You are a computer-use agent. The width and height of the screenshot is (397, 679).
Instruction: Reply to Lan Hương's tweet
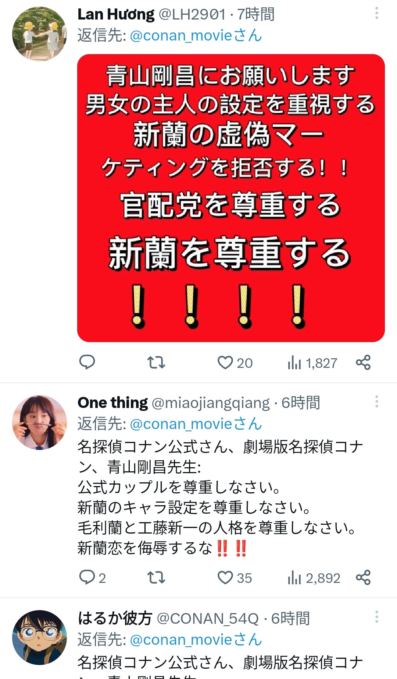pos(87,363)
